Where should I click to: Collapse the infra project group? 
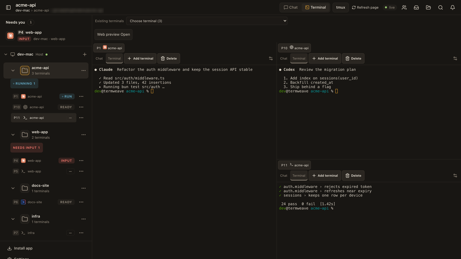pyautogui.click(x=13, y=219)
